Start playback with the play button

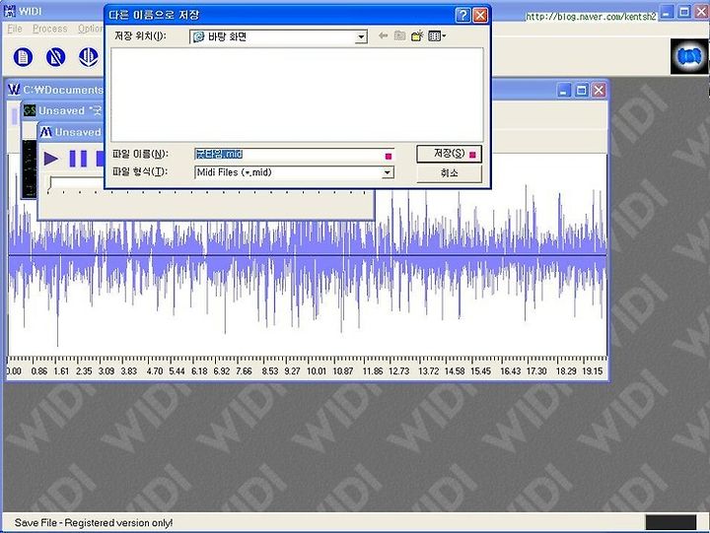click(51, 159)
